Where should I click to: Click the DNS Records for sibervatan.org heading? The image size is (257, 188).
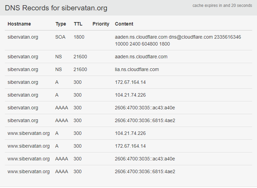tap(56, 8)
